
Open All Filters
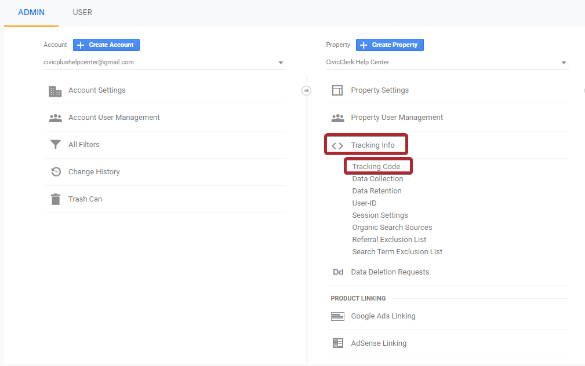(84, 145)
